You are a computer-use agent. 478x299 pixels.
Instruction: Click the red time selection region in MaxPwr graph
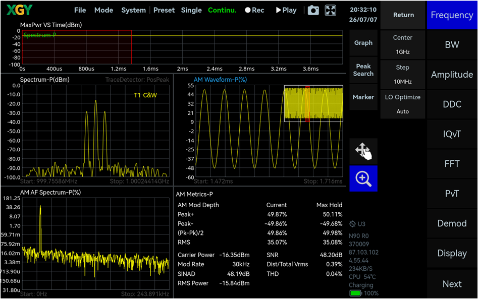77,47
